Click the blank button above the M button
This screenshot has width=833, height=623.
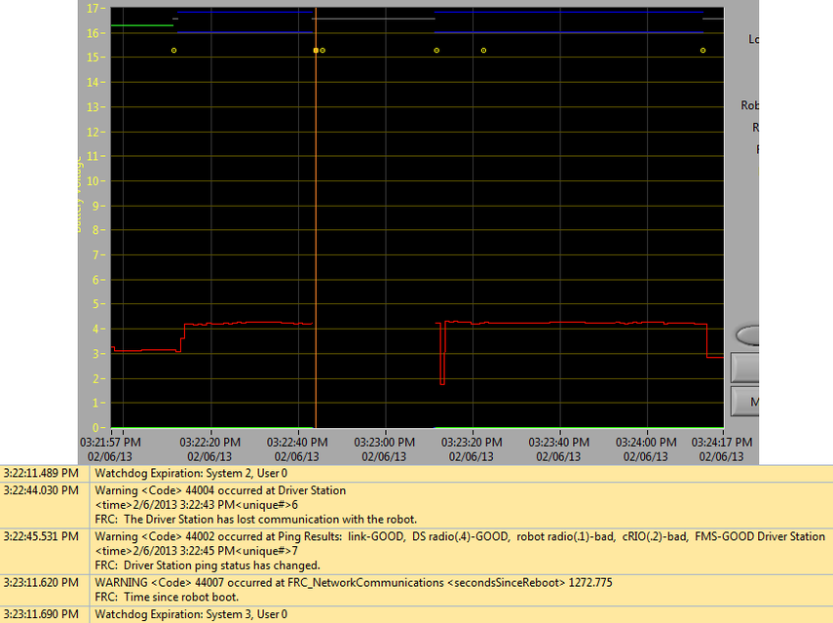point(746,369)
